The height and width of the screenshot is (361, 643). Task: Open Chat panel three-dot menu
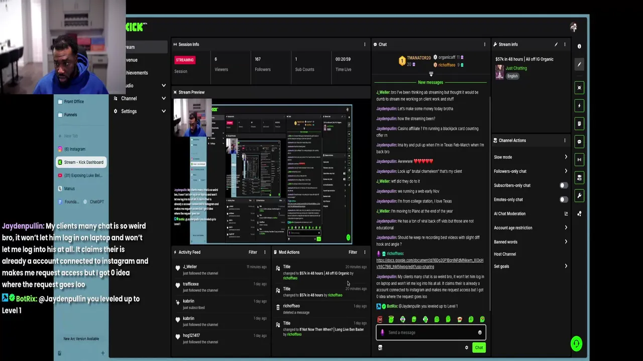click(485, 45)
